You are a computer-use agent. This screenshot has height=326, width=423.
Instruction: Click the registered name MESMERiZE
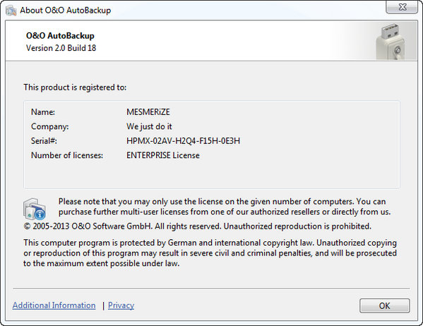tap(148, 112)
